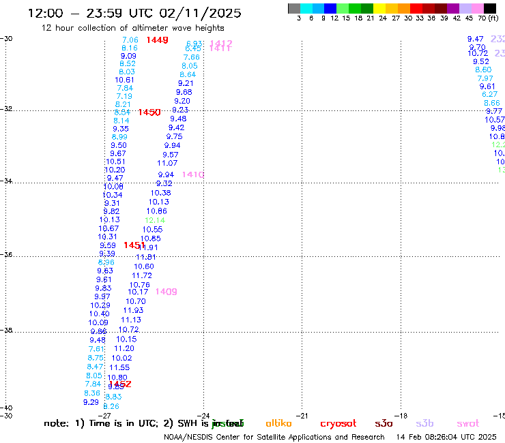Select the red cryosat time label 1449
Screen dimensions: 505x443
tap(157, 40)
